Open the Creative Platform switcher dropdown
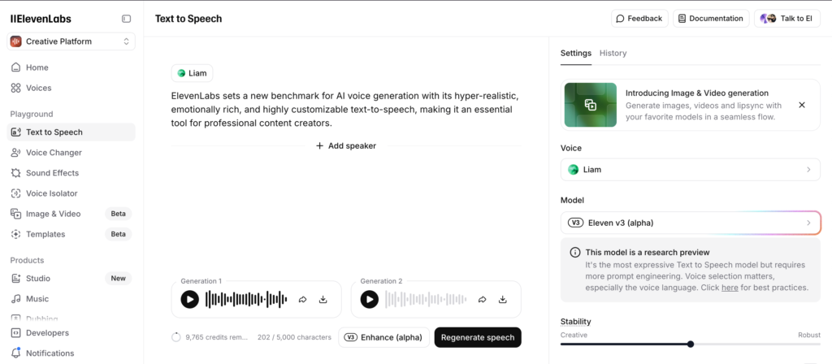The height and width of the screenshot is (364, 832). pos(71,41)
